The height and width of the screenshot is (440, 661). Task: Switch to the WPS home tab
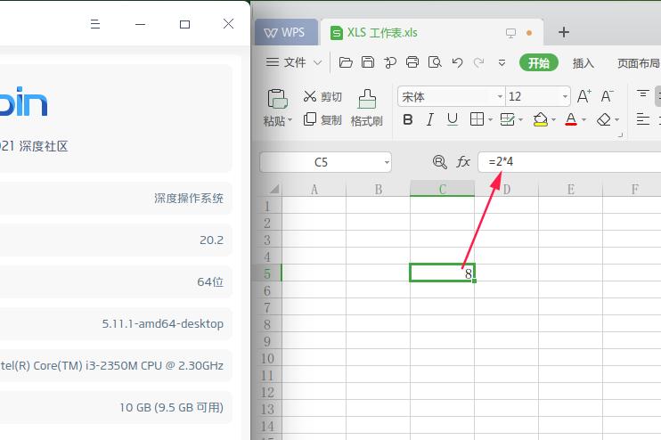pyautogui.click(x=286, y=32)
